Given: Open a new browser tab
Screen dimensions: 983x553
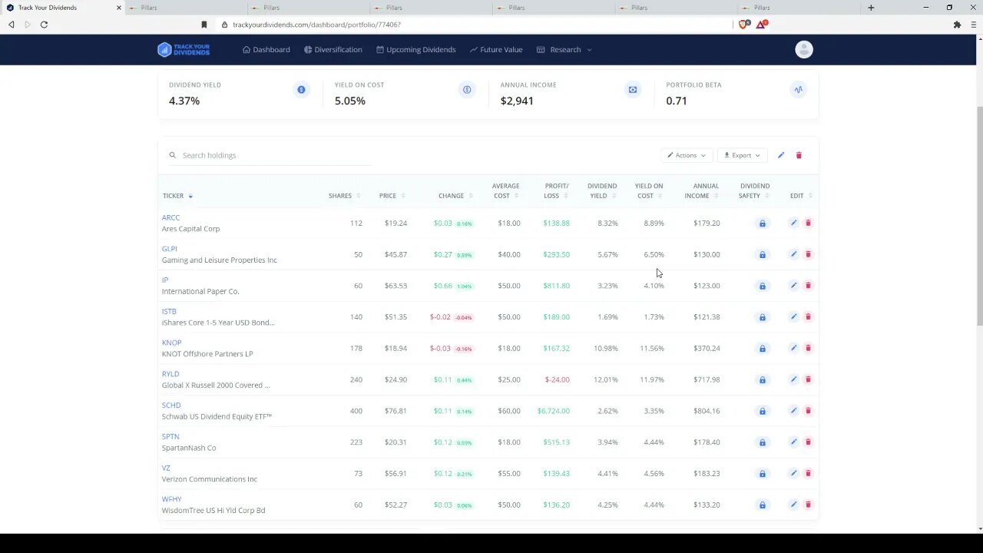Looking at the screenshot, I should tap(871, 8).
